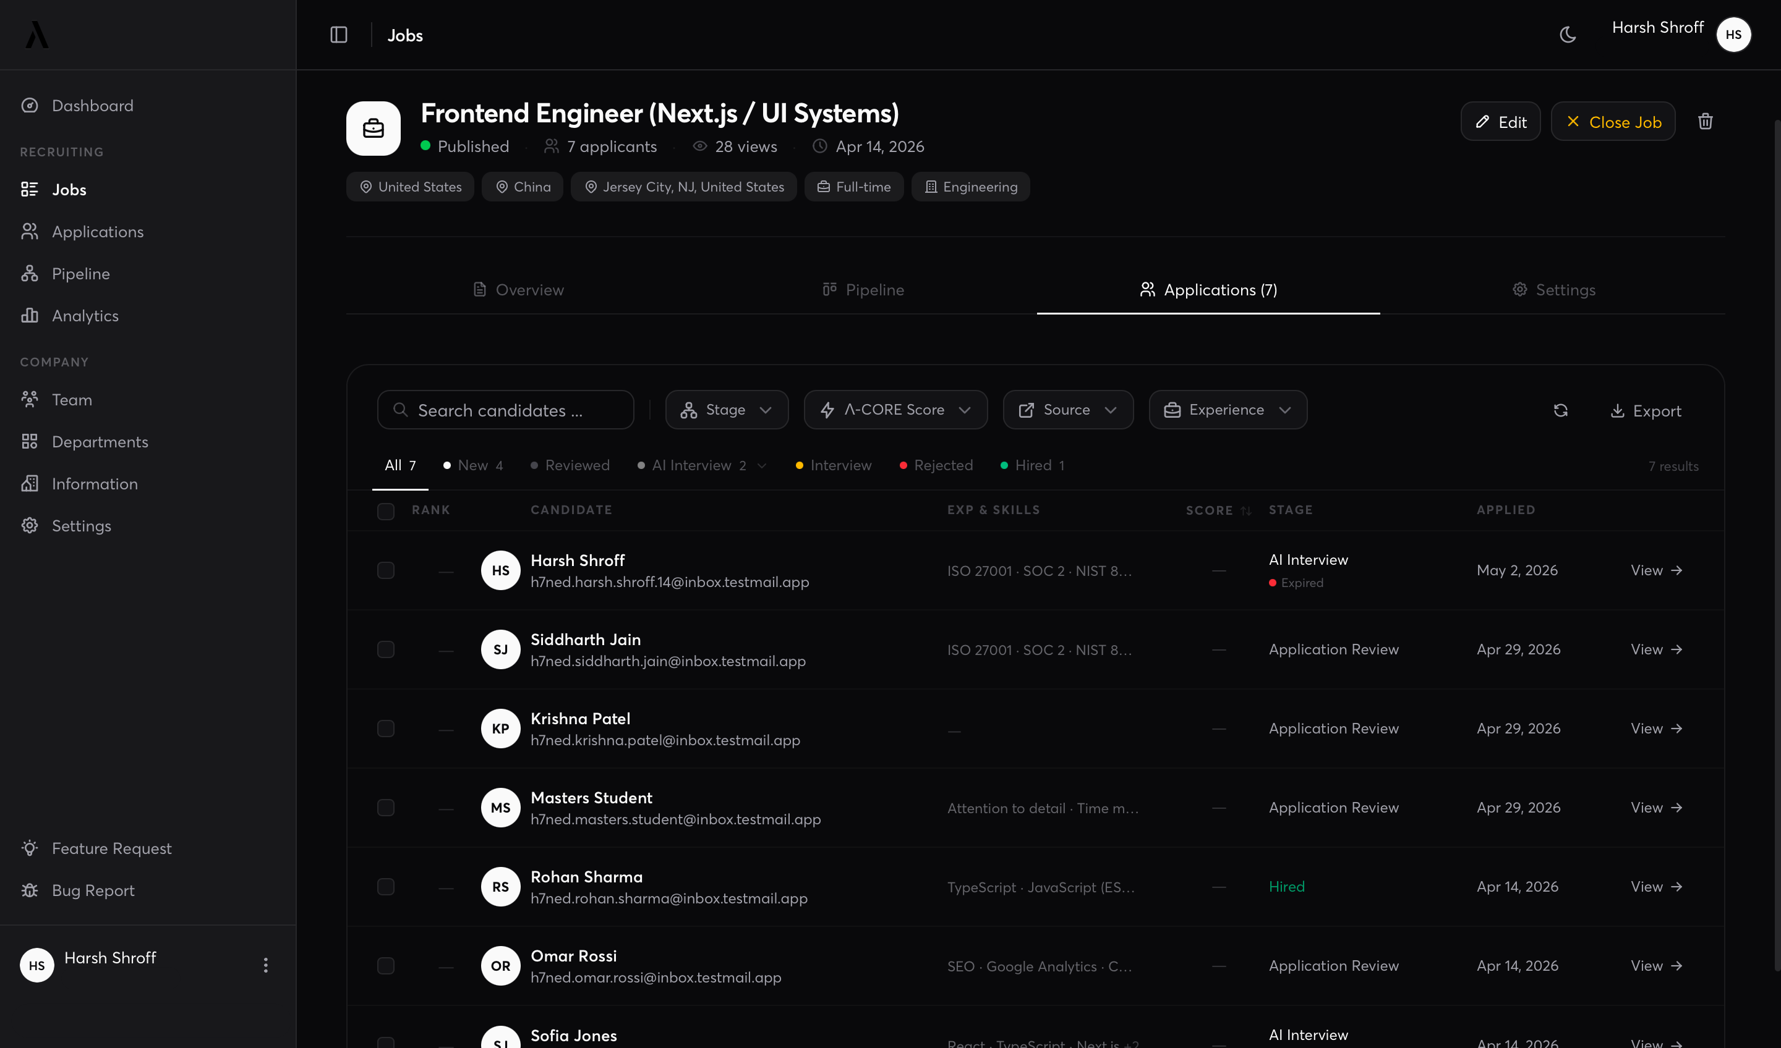1781x1048 pixels.
Task: Show the All 7 status tab
Action: [x=400, y=465]
